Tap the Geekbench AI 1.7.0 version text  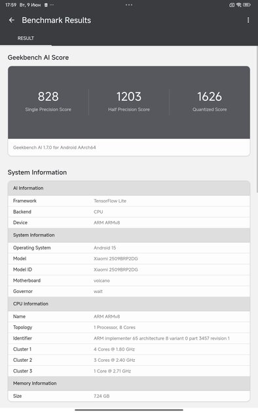click(x=54, y=147)
